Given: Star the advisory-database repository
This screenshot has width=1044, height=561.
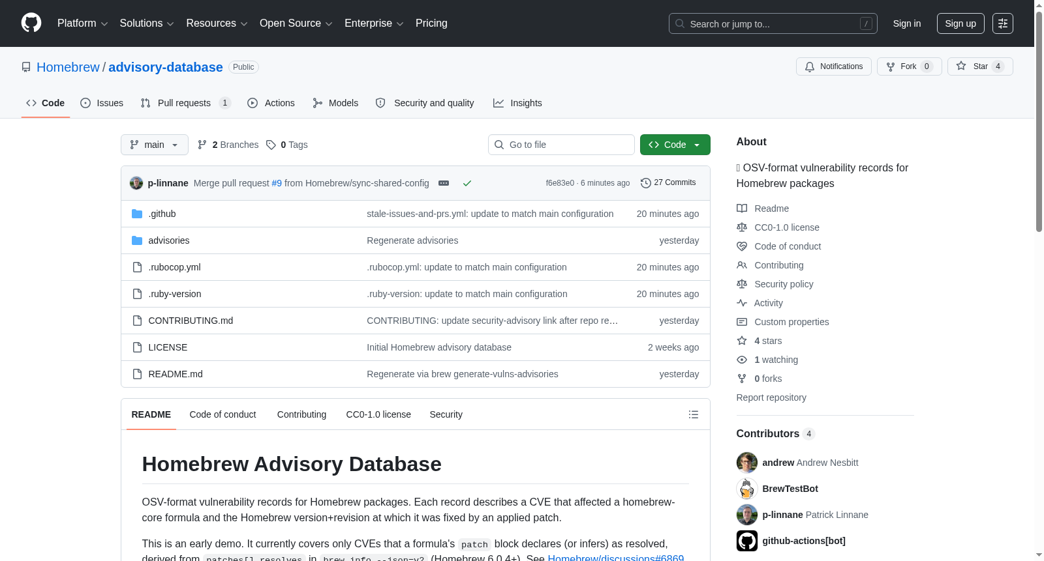Looking at the screenshot, I should coord(980,66).
